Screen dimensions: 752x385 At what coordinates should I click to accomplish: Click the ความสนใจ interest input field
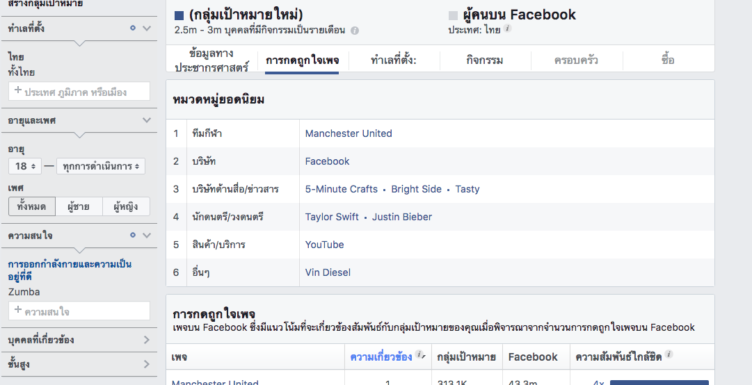tap(79, 311)
